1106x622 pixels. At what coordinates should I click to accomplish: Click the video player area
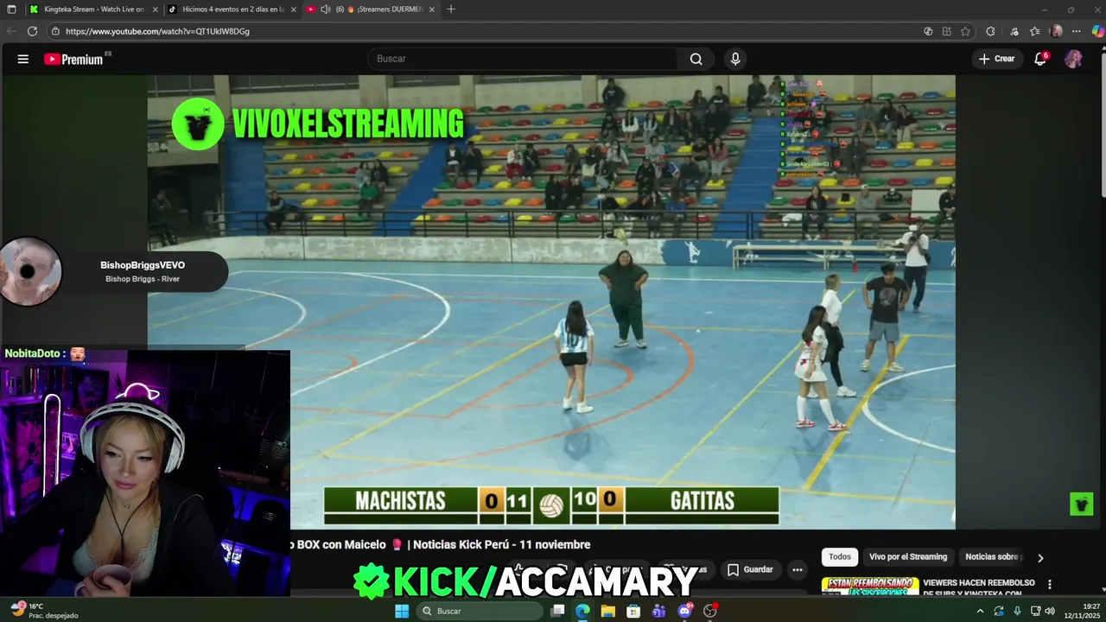pyautogui.click(x=551, y=301)
